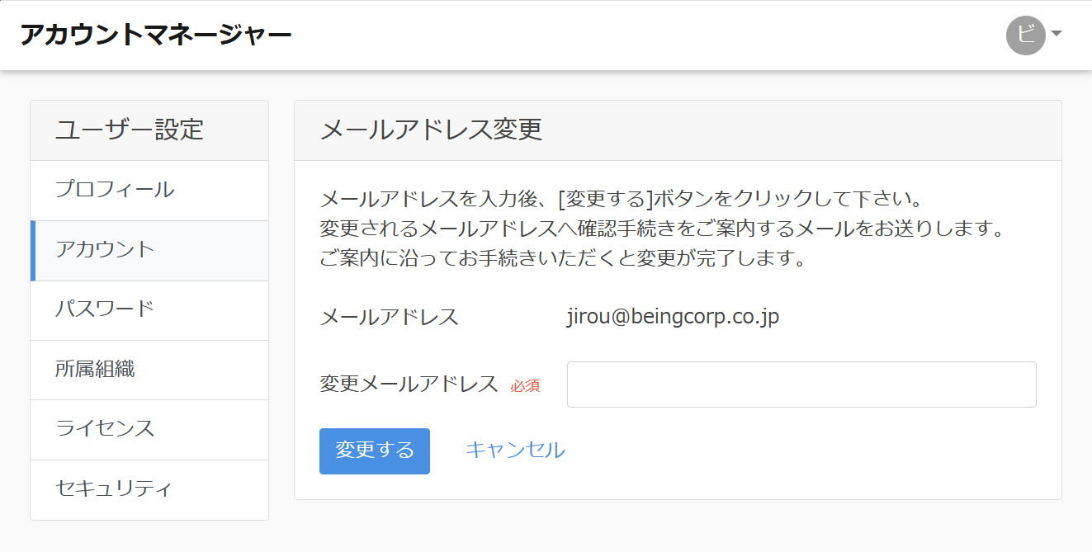Open 所属組織 from the sidebar
The height and width of the screenshot is (552, 1092).
coord(95,370)
